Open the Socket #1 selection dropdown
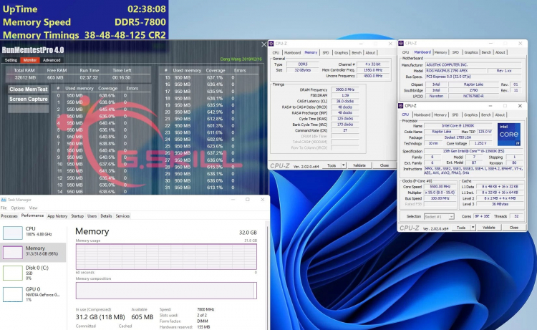Image resolution: width=537 pixels, height=330 pixels. pos(437,215)
